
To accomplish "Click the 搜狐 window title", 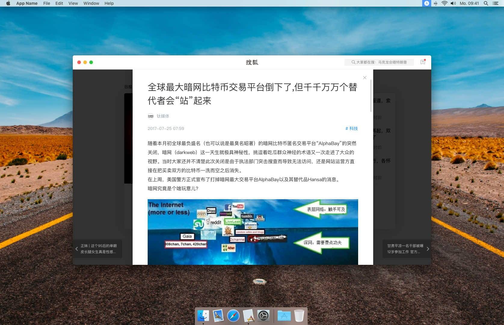I will pos(252,62).
